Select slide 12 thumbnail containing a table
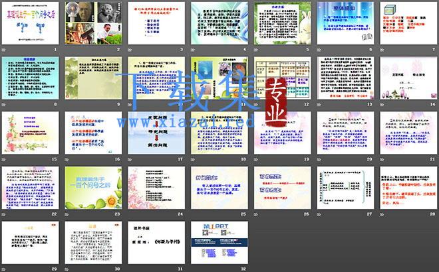This screenshot has width=439, height=272. tap(282, 78)
